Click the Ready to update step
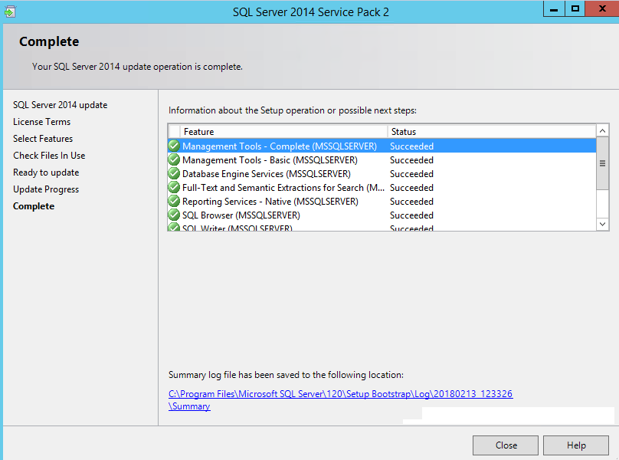Viewport: 619px width, 460px height. [46, 172]
